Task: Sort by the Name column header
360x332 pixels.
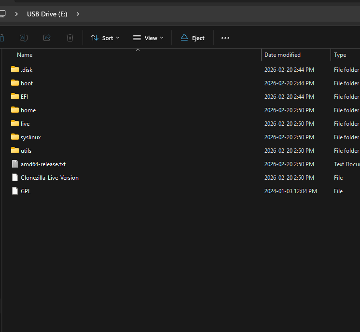Action: (25, 55)
